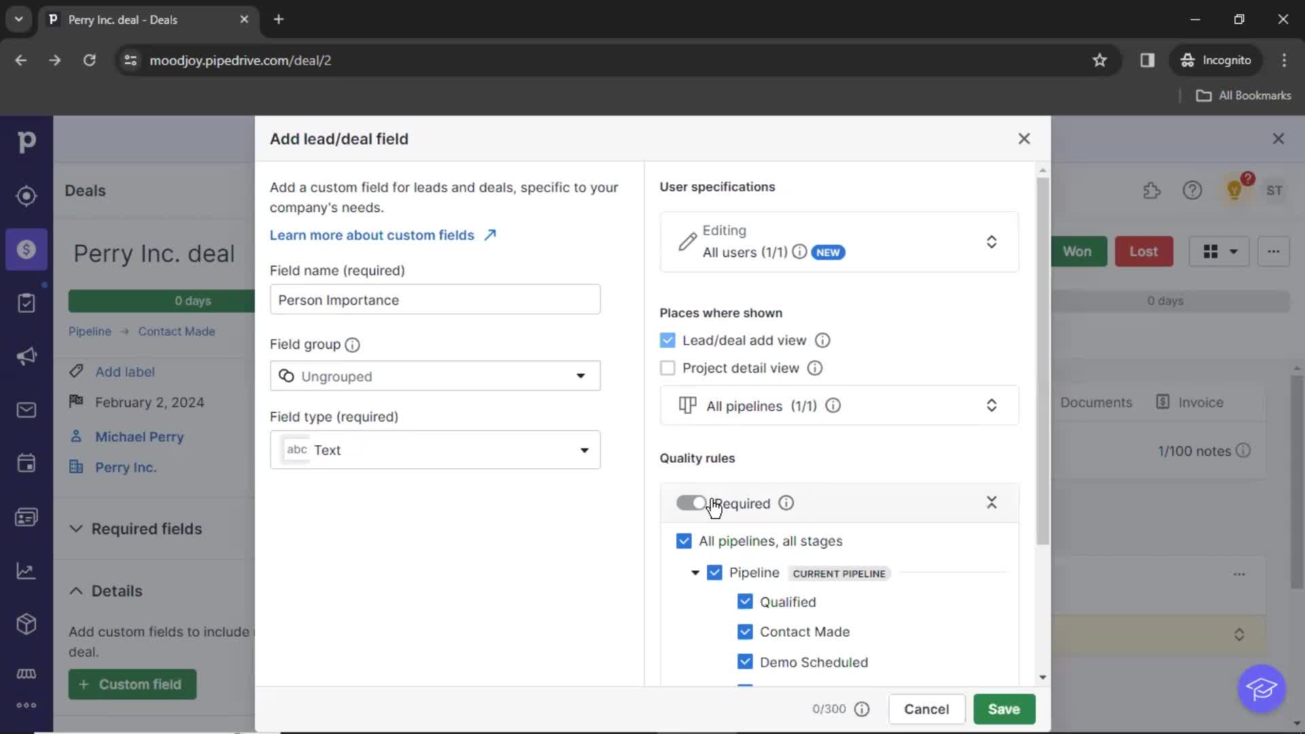The image size is (1305, 734).
Task: Click the Field name input field
Action: [435, 299]
